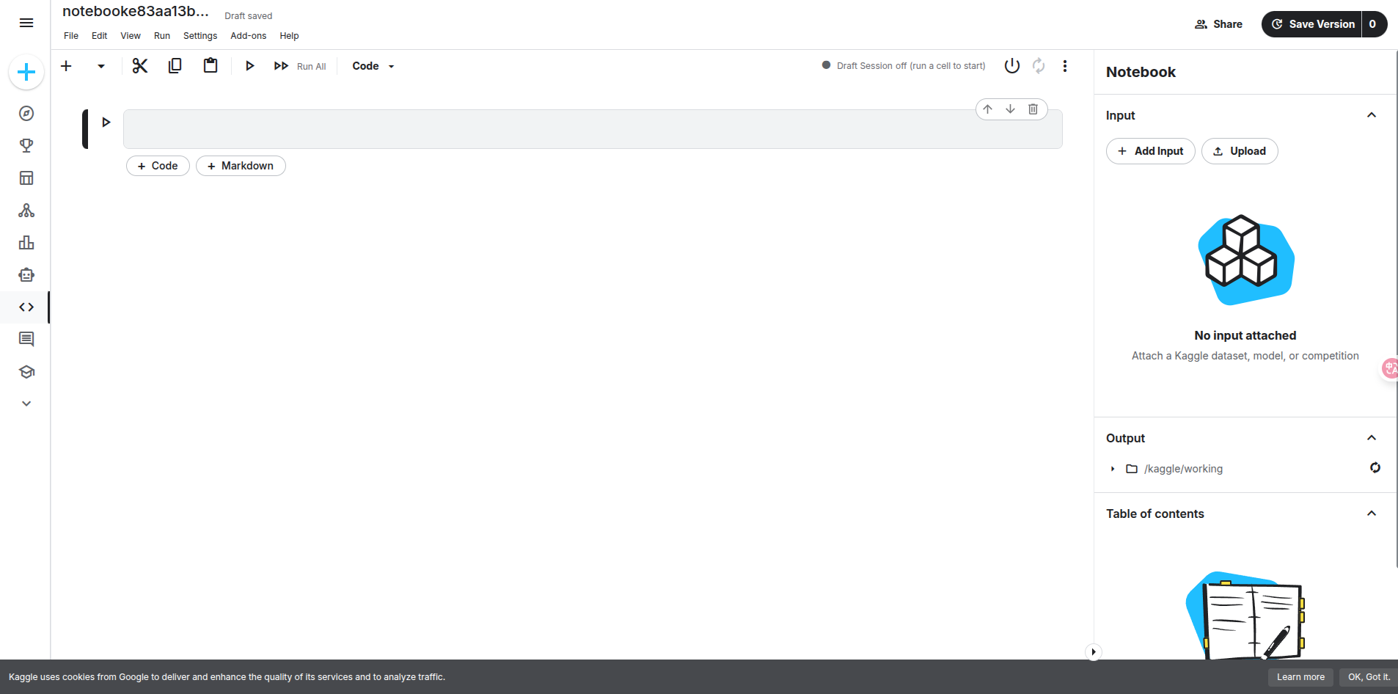Viewport: 1398px width, 694px height.
Task: Open Learn via the graduation cap icon
Action: (x=26, y=371)
